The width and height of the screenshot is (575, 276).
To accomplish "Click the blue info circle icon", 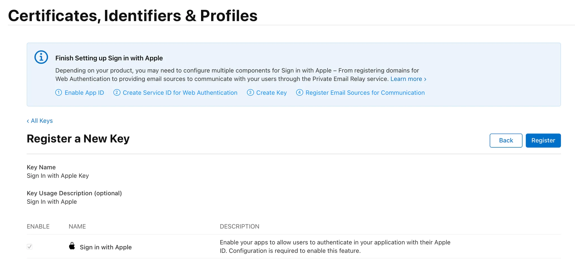I will (x=41, y=57).
